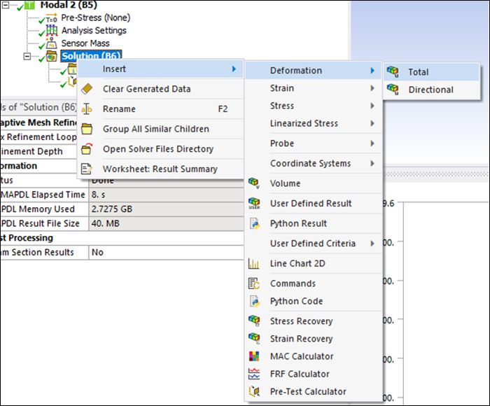490x406 pixels.
Task: Click the Line Chart 2D icon
Action: point(255,264)
